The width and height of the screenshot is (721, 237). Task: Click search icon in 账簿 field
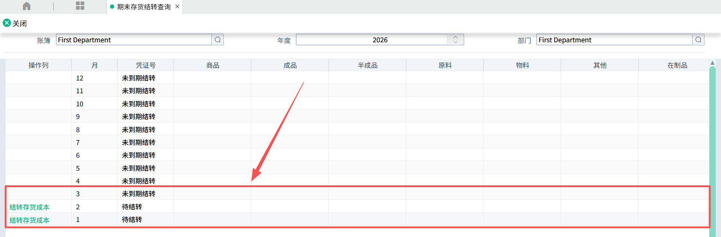218,40
